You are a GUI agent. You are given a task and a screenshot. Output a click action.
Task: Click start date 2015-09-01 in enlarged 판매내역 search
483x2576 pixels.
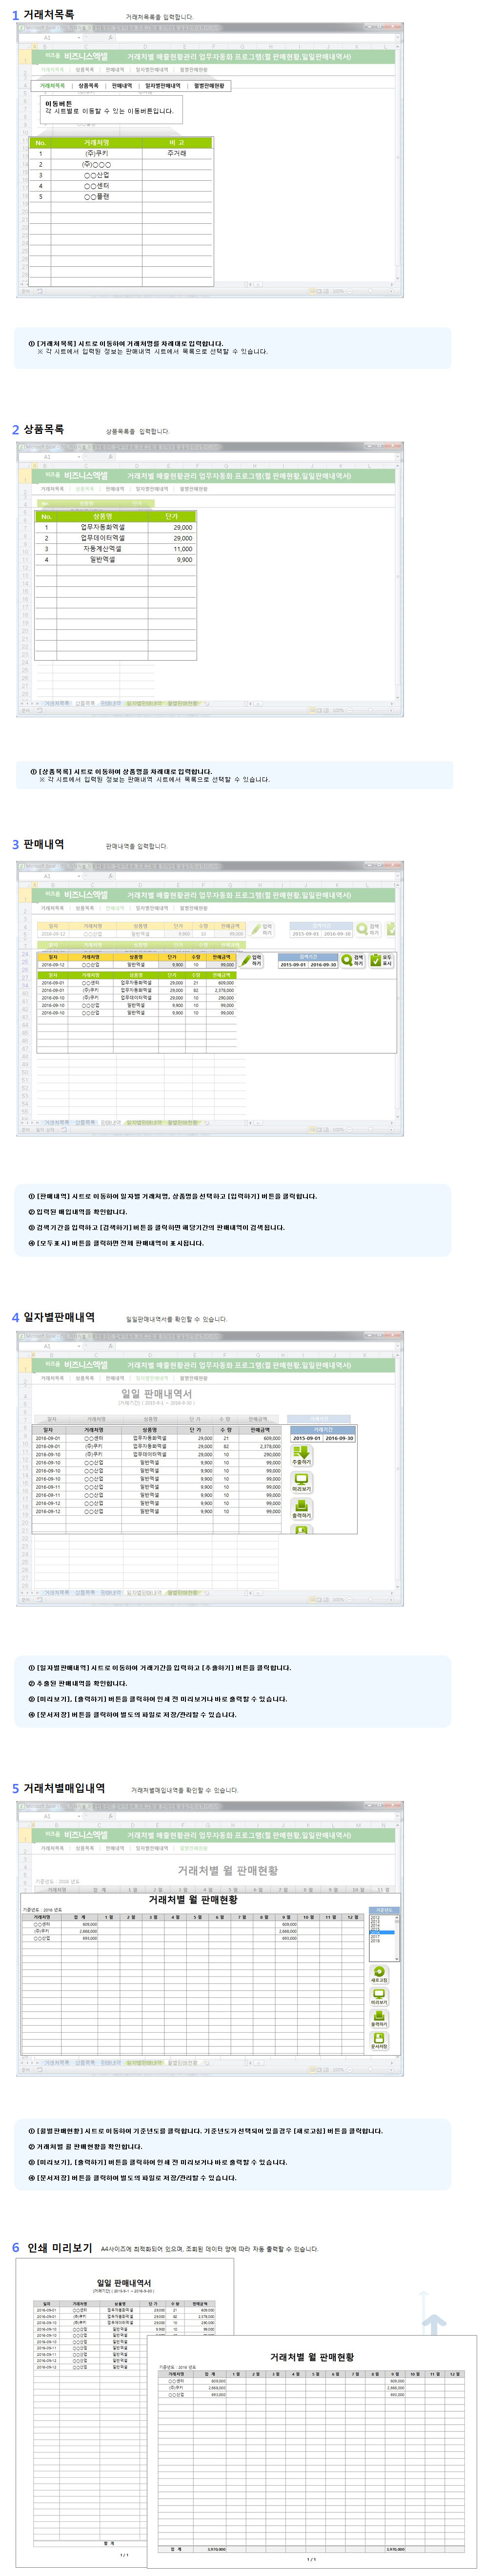point(293,965)
